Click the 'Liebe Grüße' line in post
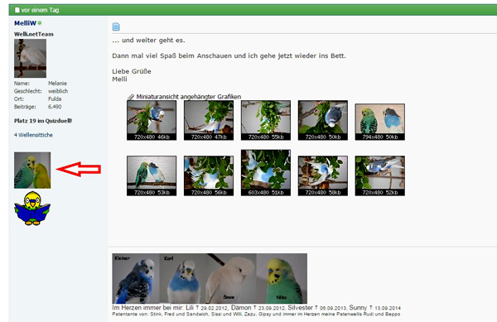The height and width of the screenshot is (322, 497). coord(132,71)
